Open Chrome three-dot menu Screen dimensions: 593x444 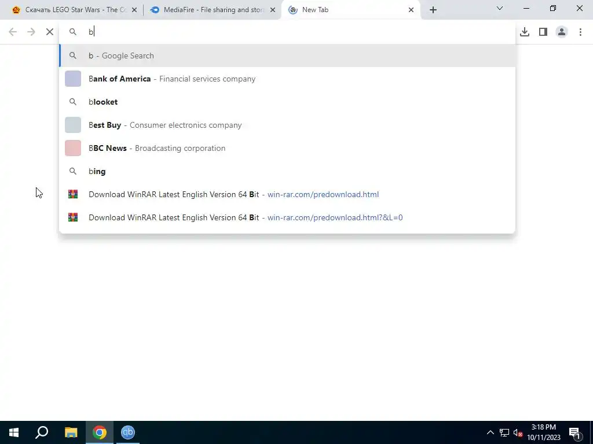coord(580,32)
